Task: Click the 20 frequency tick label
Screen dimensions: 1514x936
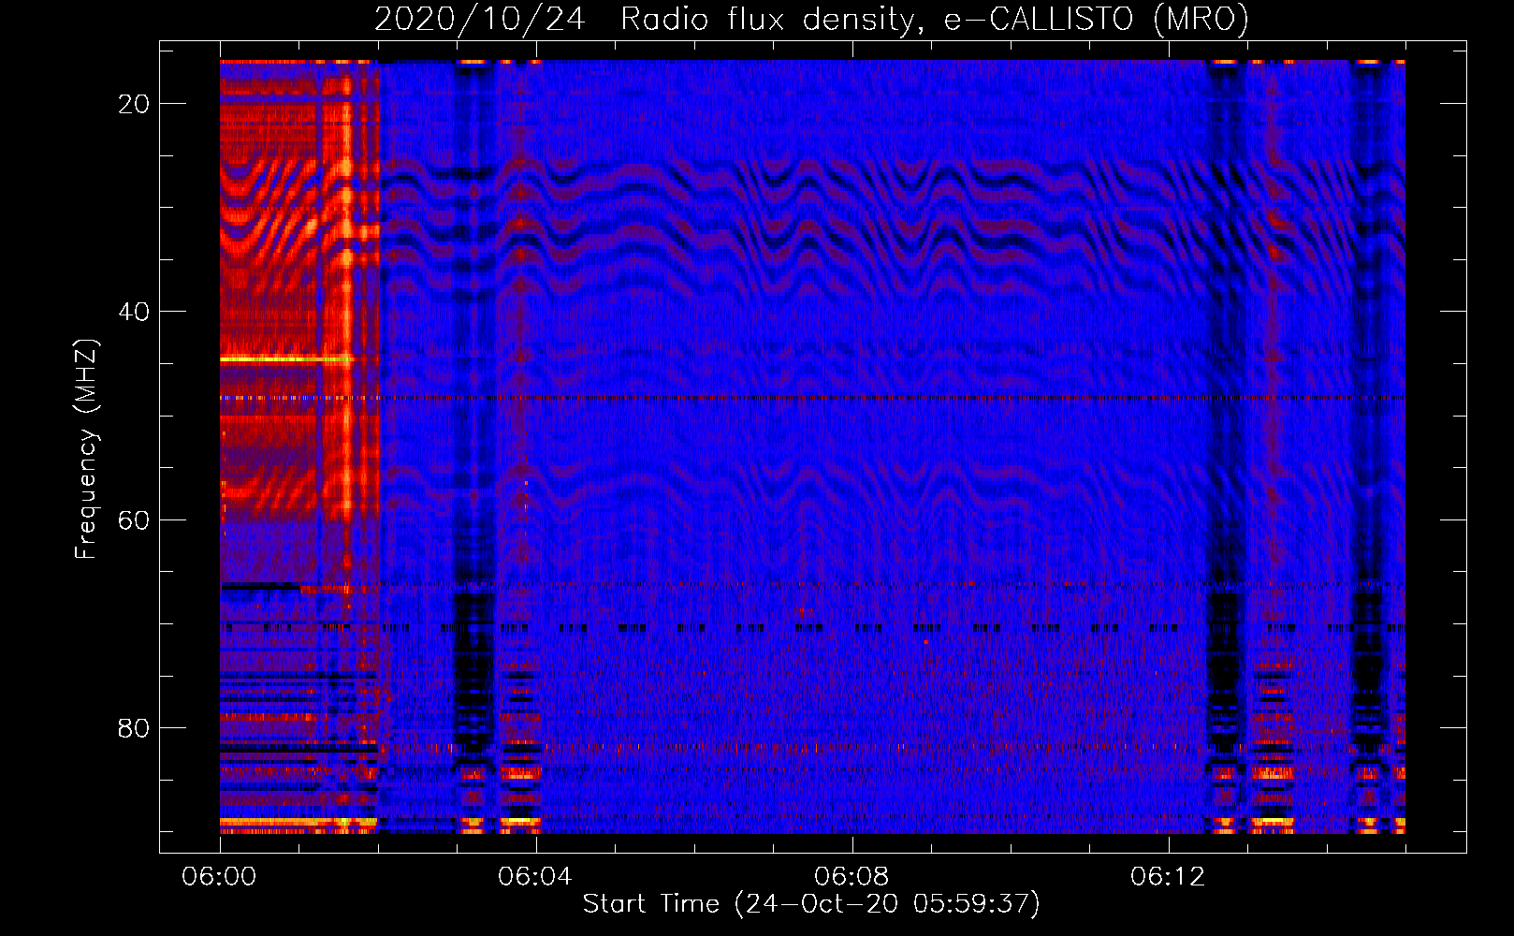Action: pyautogui.click(x=134, y=104)
